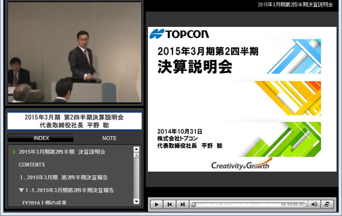Select index entry 2015年3月期第2四半期 決算説明会
The image size is (342, 216).
pyautogui.click(x=62, y=152)
